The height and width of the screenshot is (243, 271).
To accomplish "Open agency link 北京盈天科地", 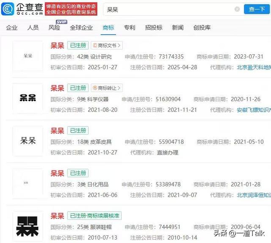I will coord(254,67).
